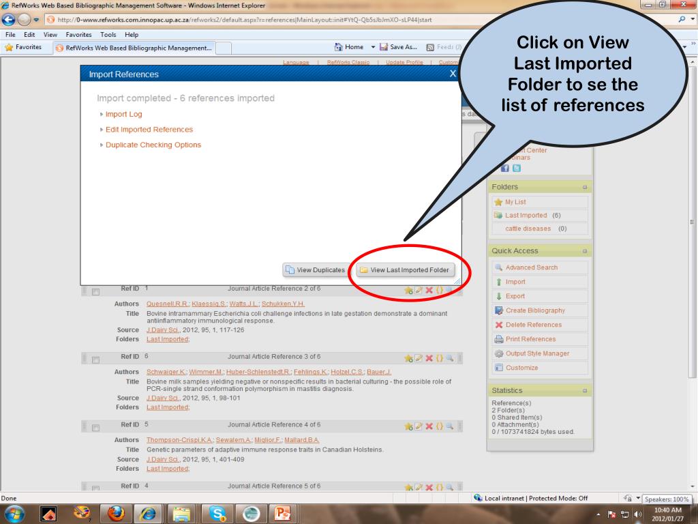
Task: Open the My List folder
Action: pyautogui.click(x=515, y=202)
